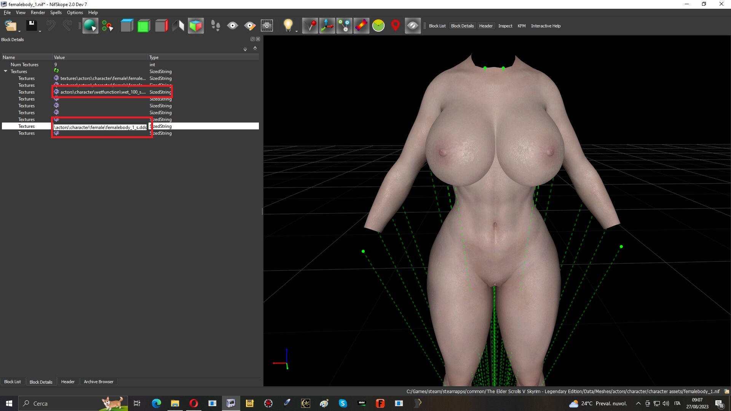
Task: Click Inspect in the top toolbar
Action: click(x=505, y=26)
